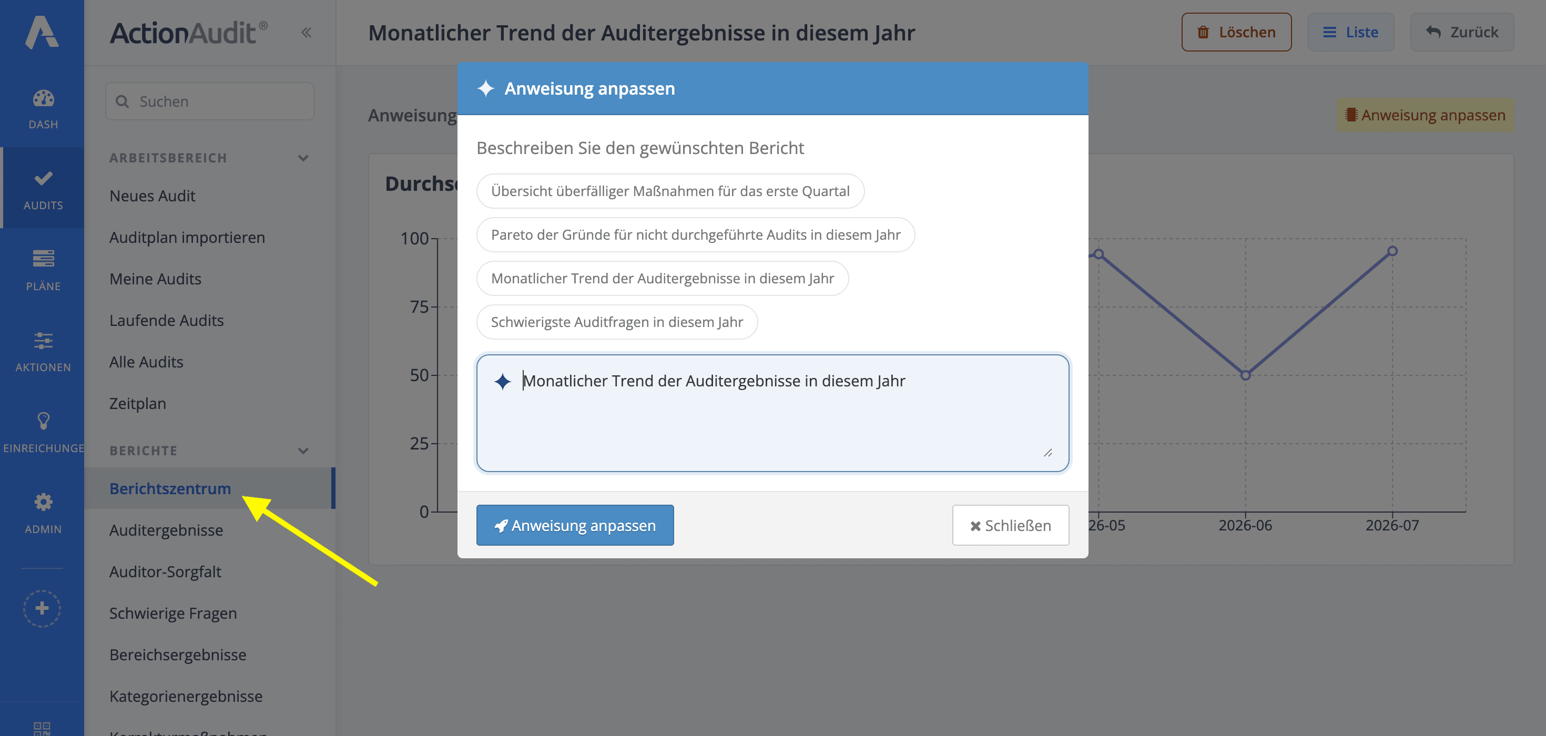Viewport: 1546px width, 736px height.
Task: Click the Suchen search field
Action: pyautogui.click(x=209, y=101)
